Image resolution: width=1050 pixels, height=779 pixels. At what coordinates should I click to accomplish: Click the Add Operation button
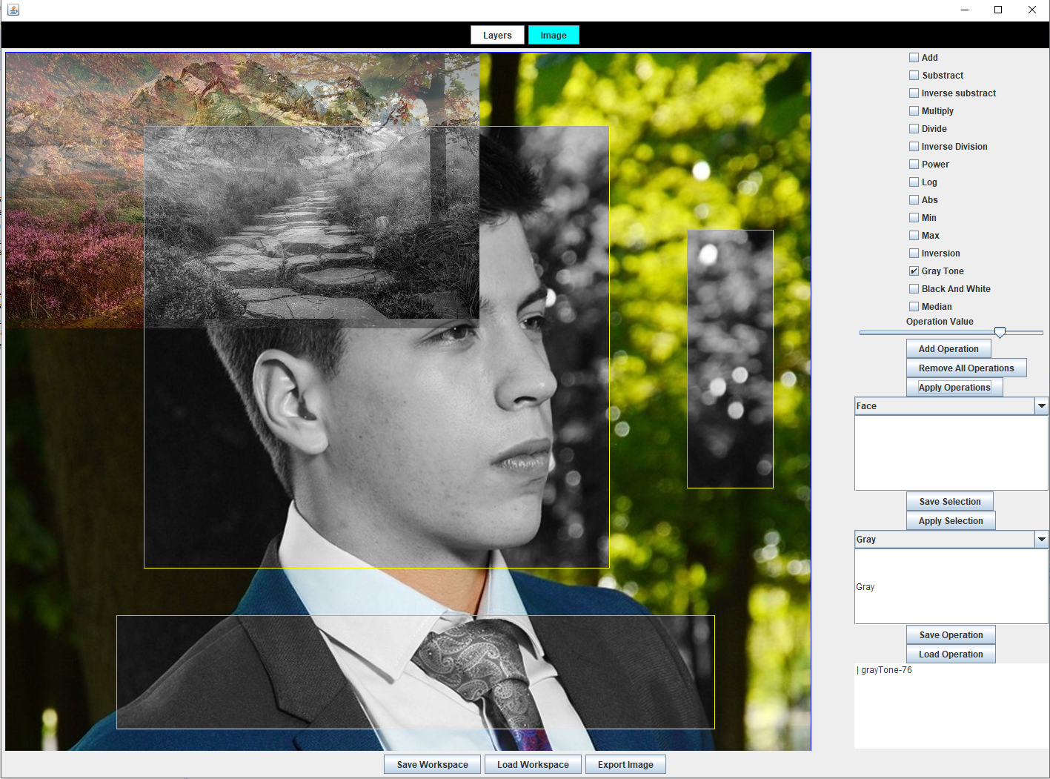click(x=948, y=349)
